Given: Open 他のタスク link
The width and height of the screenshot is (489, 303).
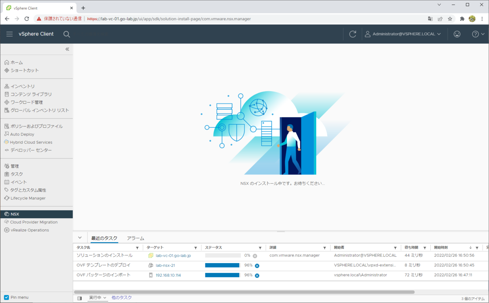Looking at the screenshot, I should tap(121, 298).
